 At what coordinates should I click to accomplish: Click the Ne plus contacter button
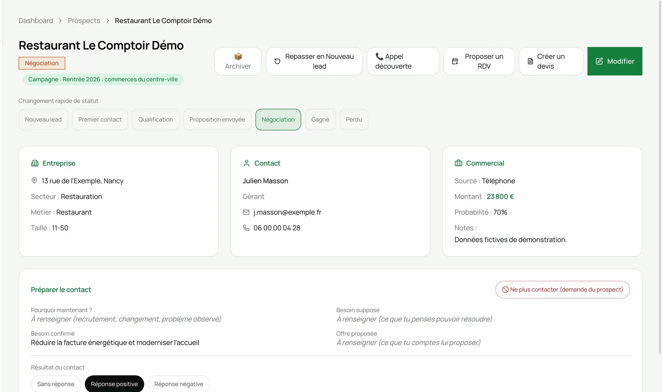pyautogui.click(x=563, y=290)
